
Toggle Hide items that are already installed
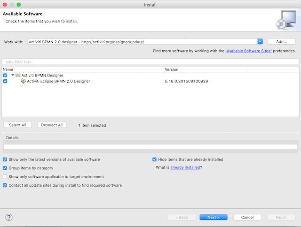154,159
